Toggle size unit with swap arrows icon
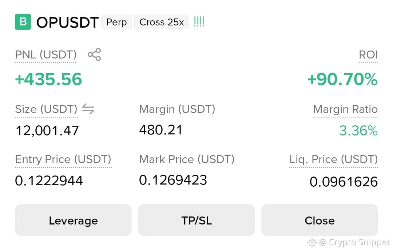 (88, 109)
